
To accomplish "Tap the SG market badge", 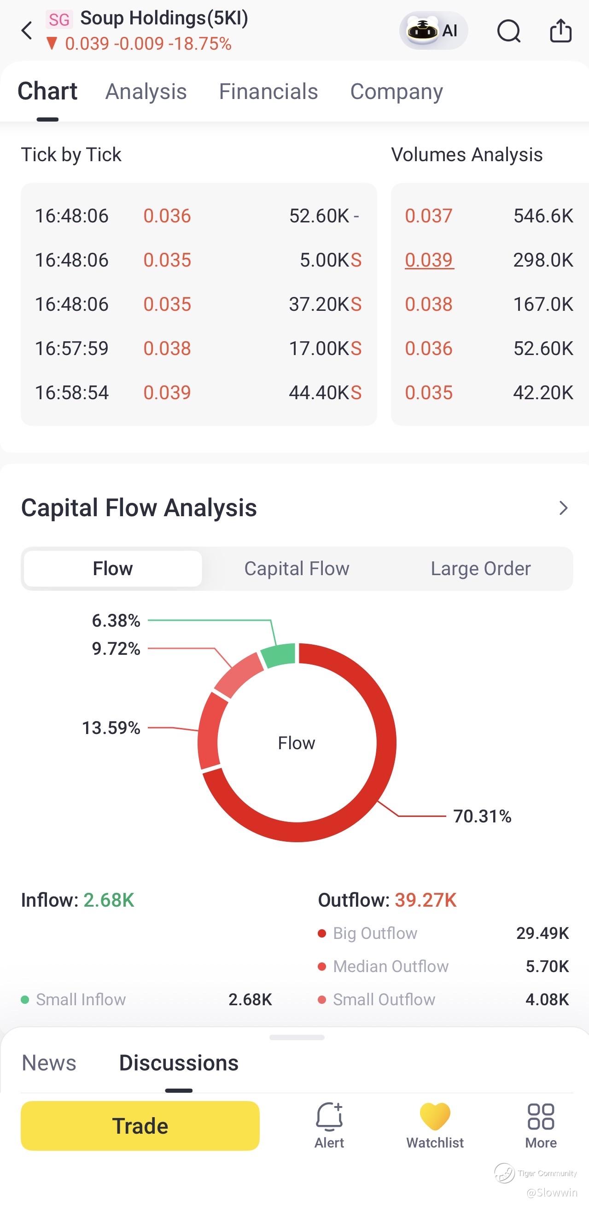I will tap(59, 20).
